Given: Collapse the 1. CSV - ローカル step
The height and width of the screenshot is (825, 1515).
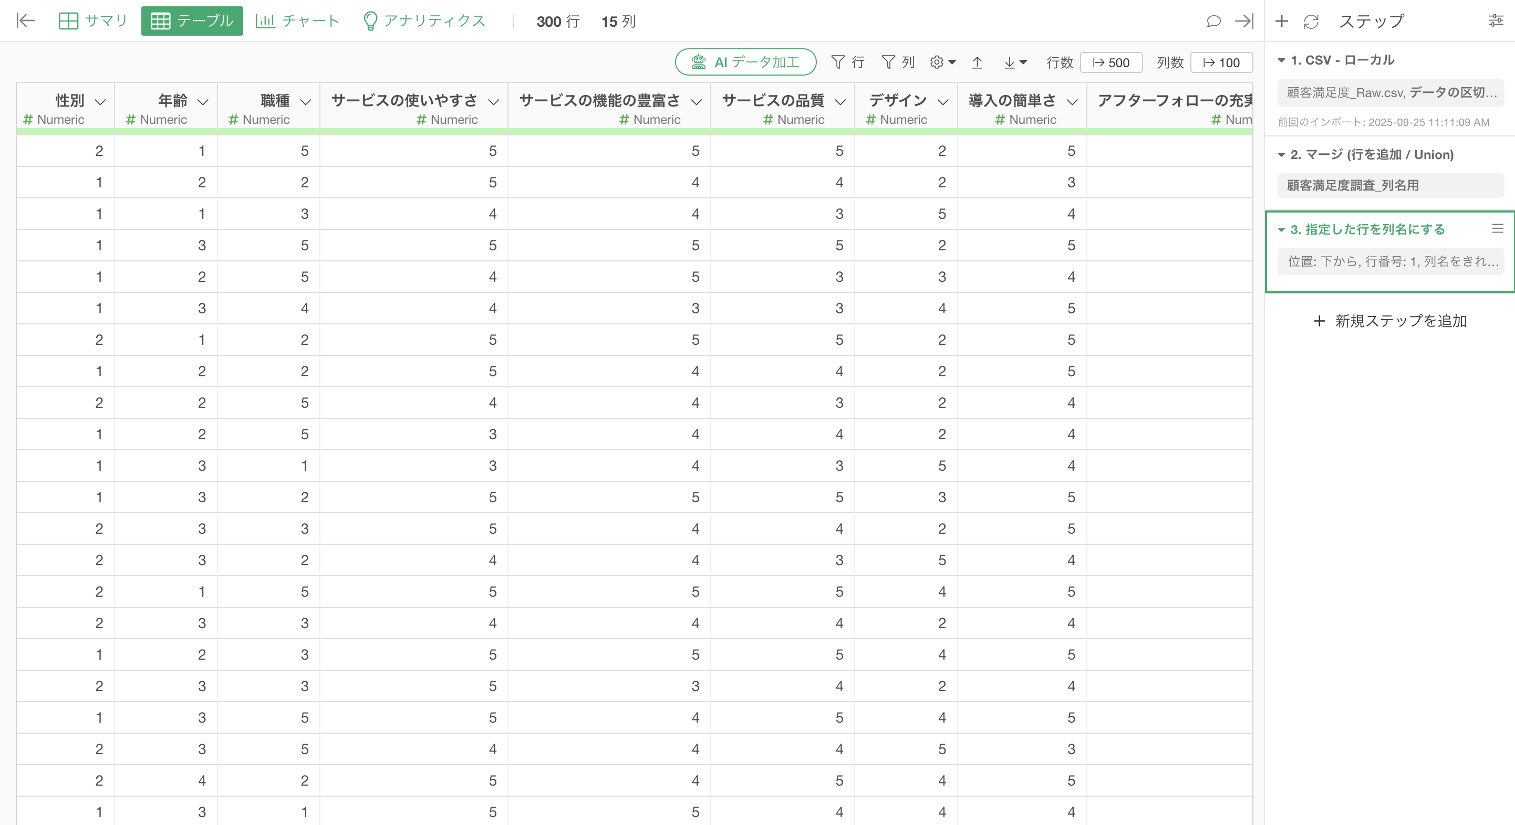Looking at the screenshot, I should (x=1282, y=60).
